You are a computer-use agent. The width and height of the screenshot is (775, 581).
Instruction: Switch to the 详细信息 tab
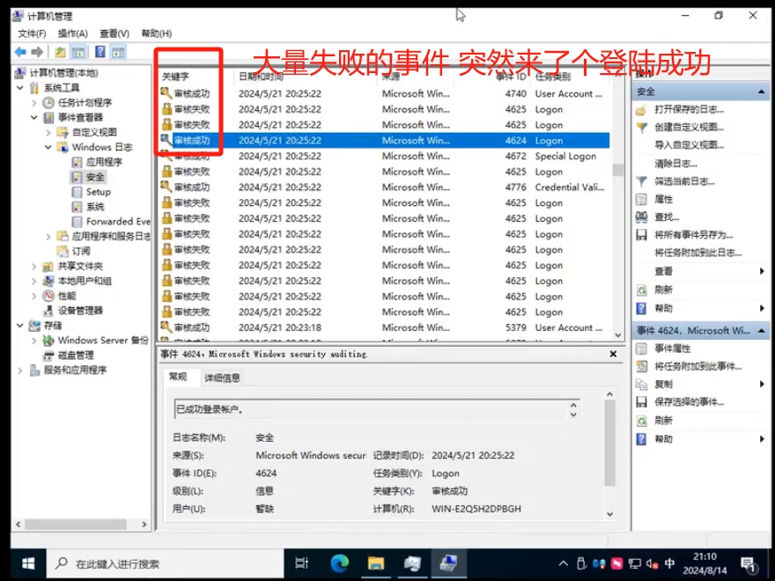point(222,378)
